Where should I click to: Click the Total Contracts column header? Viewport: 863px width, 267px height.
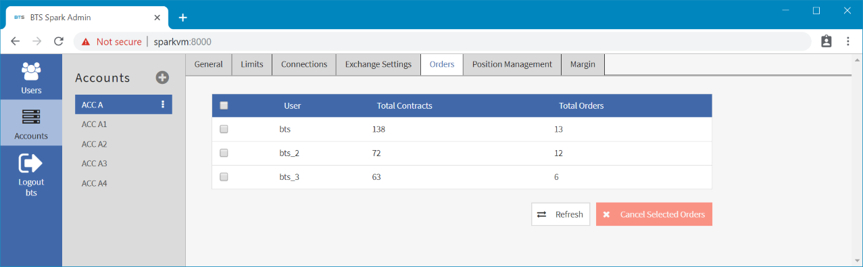[x=404, y=105]
